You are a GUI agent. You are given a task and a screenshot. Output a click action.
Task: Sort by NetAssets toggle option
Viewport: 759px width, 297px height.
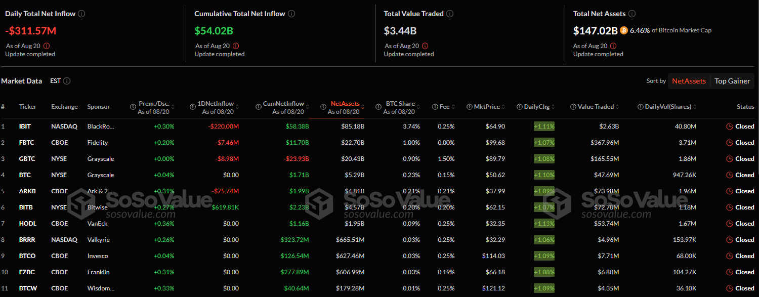point(689,81)
